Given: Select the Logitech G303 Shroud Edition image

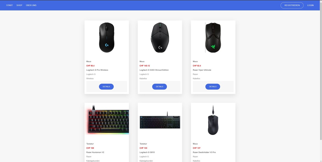Looking at the screenshot, I should click(160, 37).
